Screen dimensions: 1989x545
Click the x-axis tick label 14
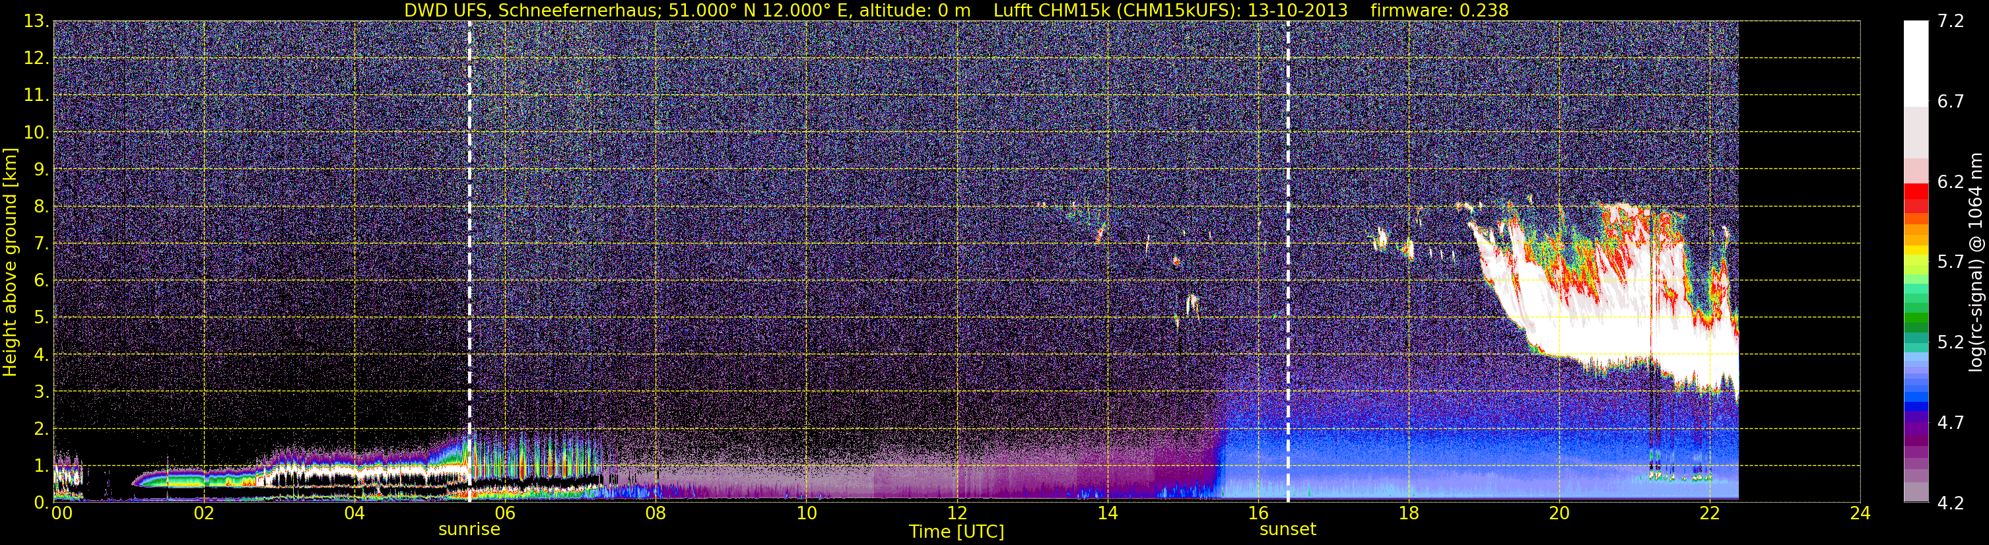1107,514
